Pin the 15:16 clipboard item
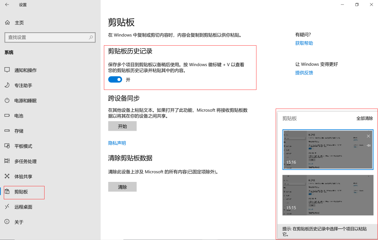This screenshot has width=378, height=240. (x=368, y=146)
